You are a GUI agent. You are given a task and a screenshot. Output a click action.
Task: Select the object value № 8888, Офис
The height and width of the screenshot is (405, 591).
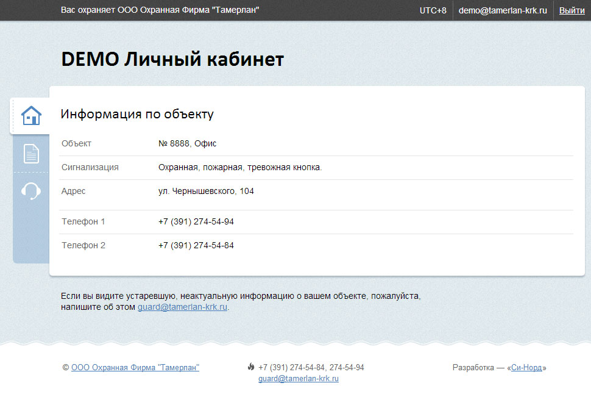(x=187, y=144)
